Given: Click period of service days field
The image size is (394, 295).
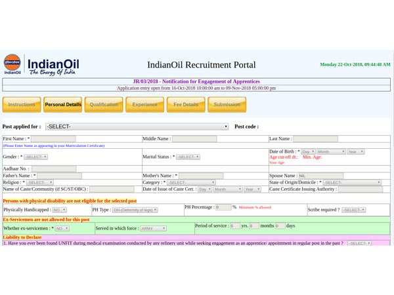Looking at the screenshot, I should tap(280, 226).
